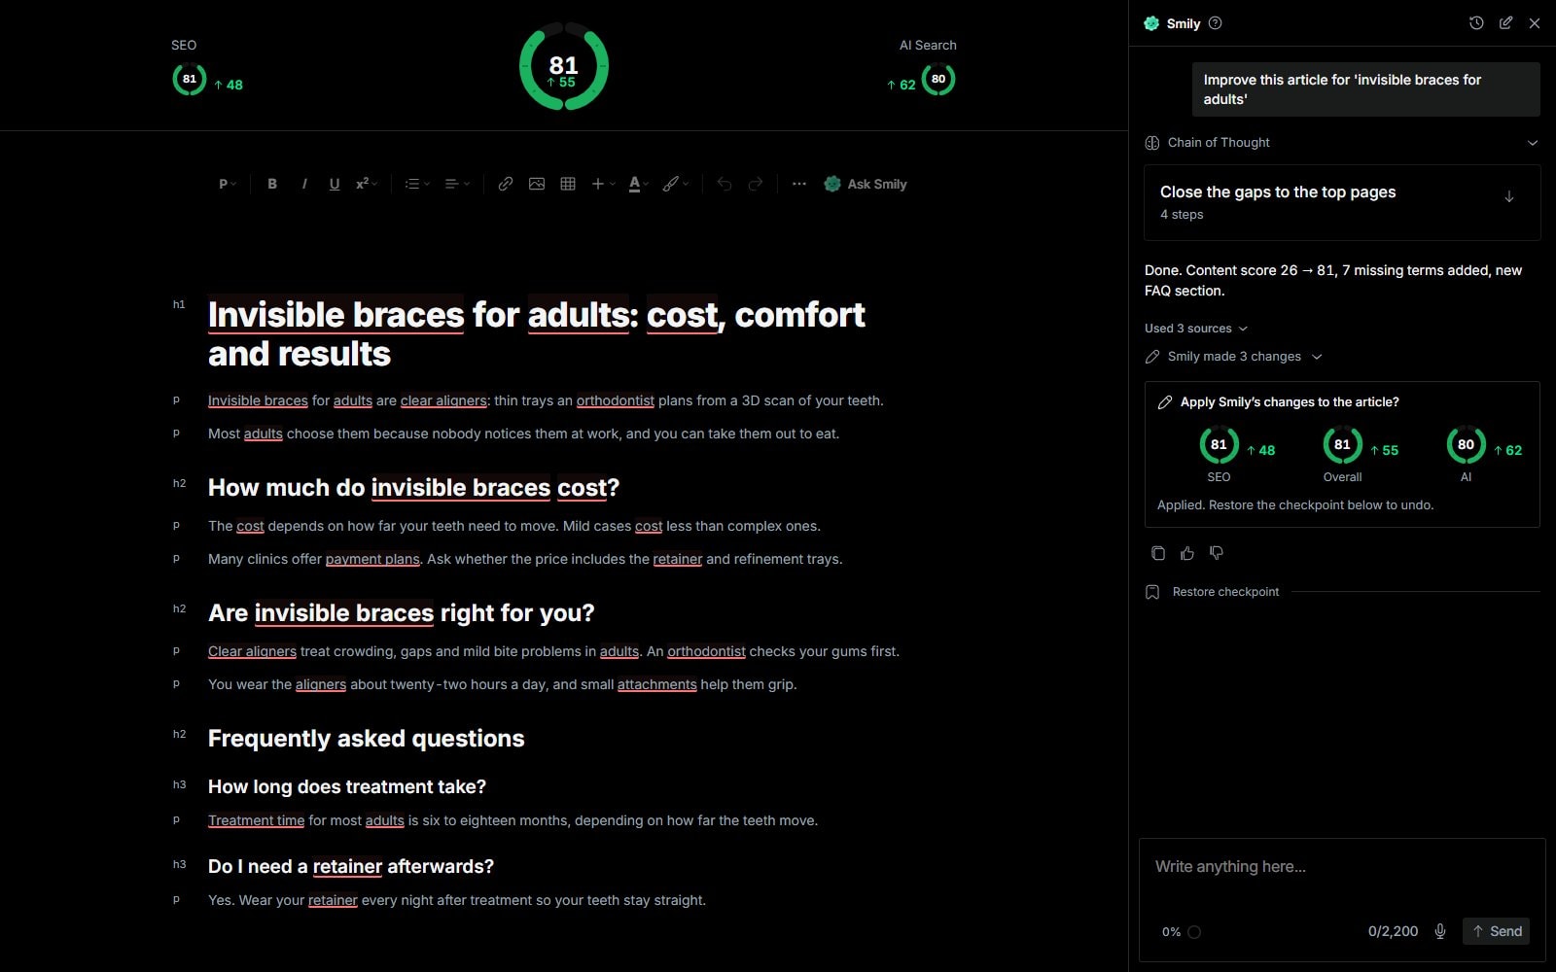Close the Smily side panel
The width and height of the screenshot is (1556, 972).
click(x=1535, y=23)
